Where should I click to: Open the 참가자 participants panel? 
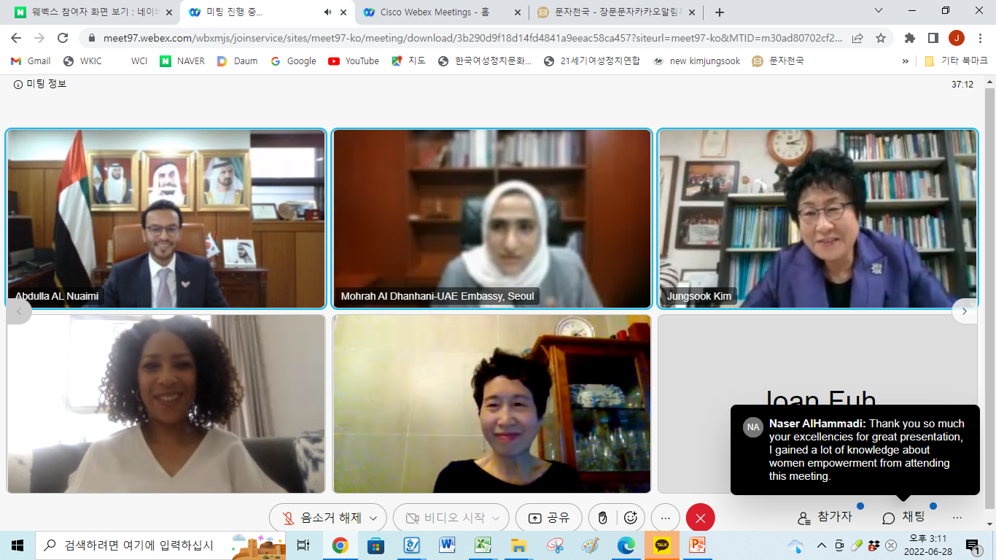(x=825, y=517)
